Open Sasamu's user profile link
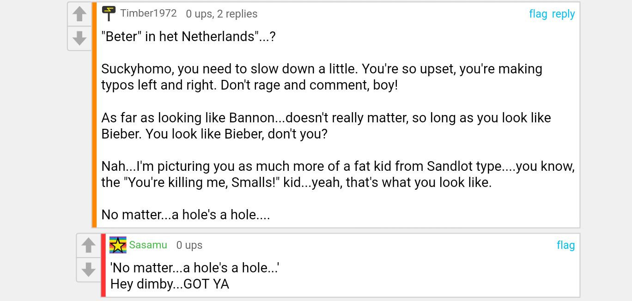The width and height of the screenshot is (632, 301). (x=148, y=245)
